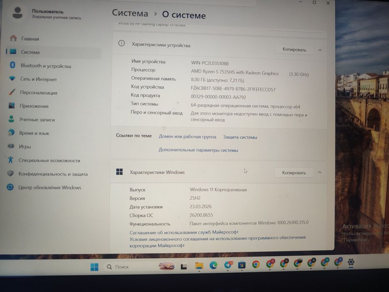Collapse the Характеристики Windows section
This screenshot has height=292, width=389.
[319, 172]
